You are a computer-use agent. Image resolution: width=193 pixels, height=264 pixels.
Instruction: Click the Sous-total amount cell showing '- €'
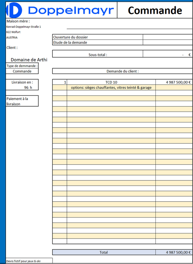tap(168, 54)
